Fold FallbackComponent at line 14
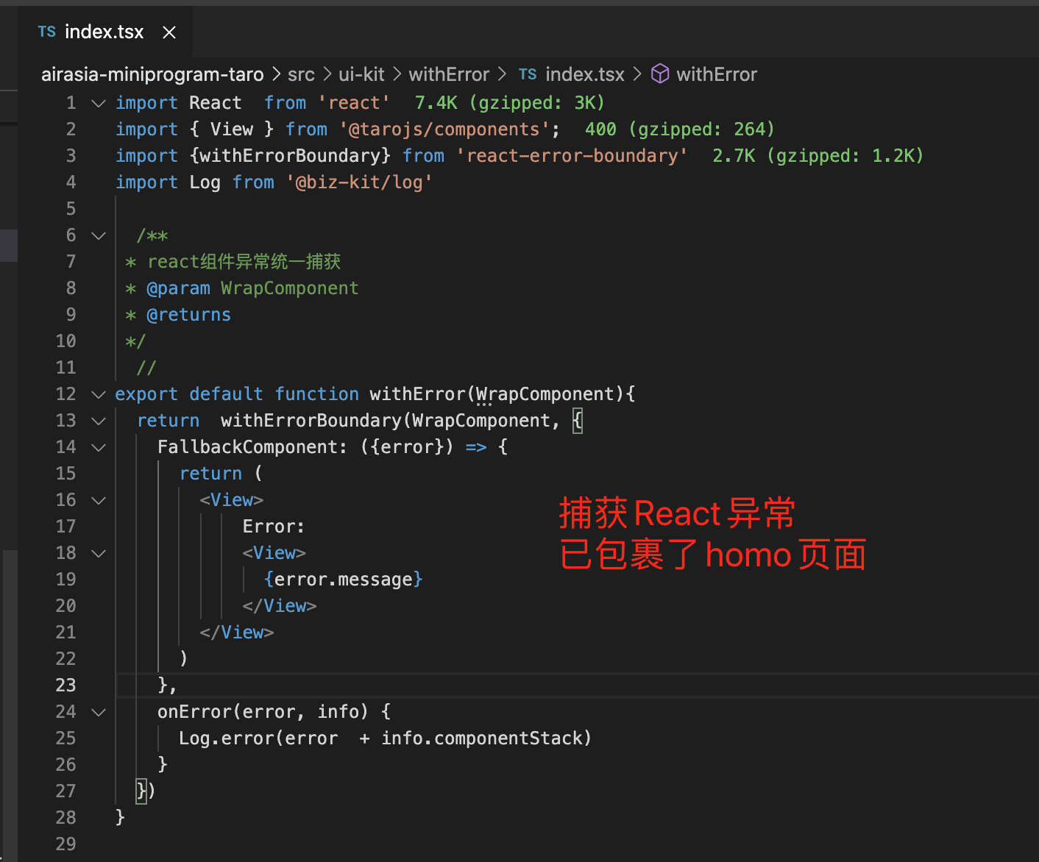Screen dimensions: 1039x862 [x=99, y=447]
